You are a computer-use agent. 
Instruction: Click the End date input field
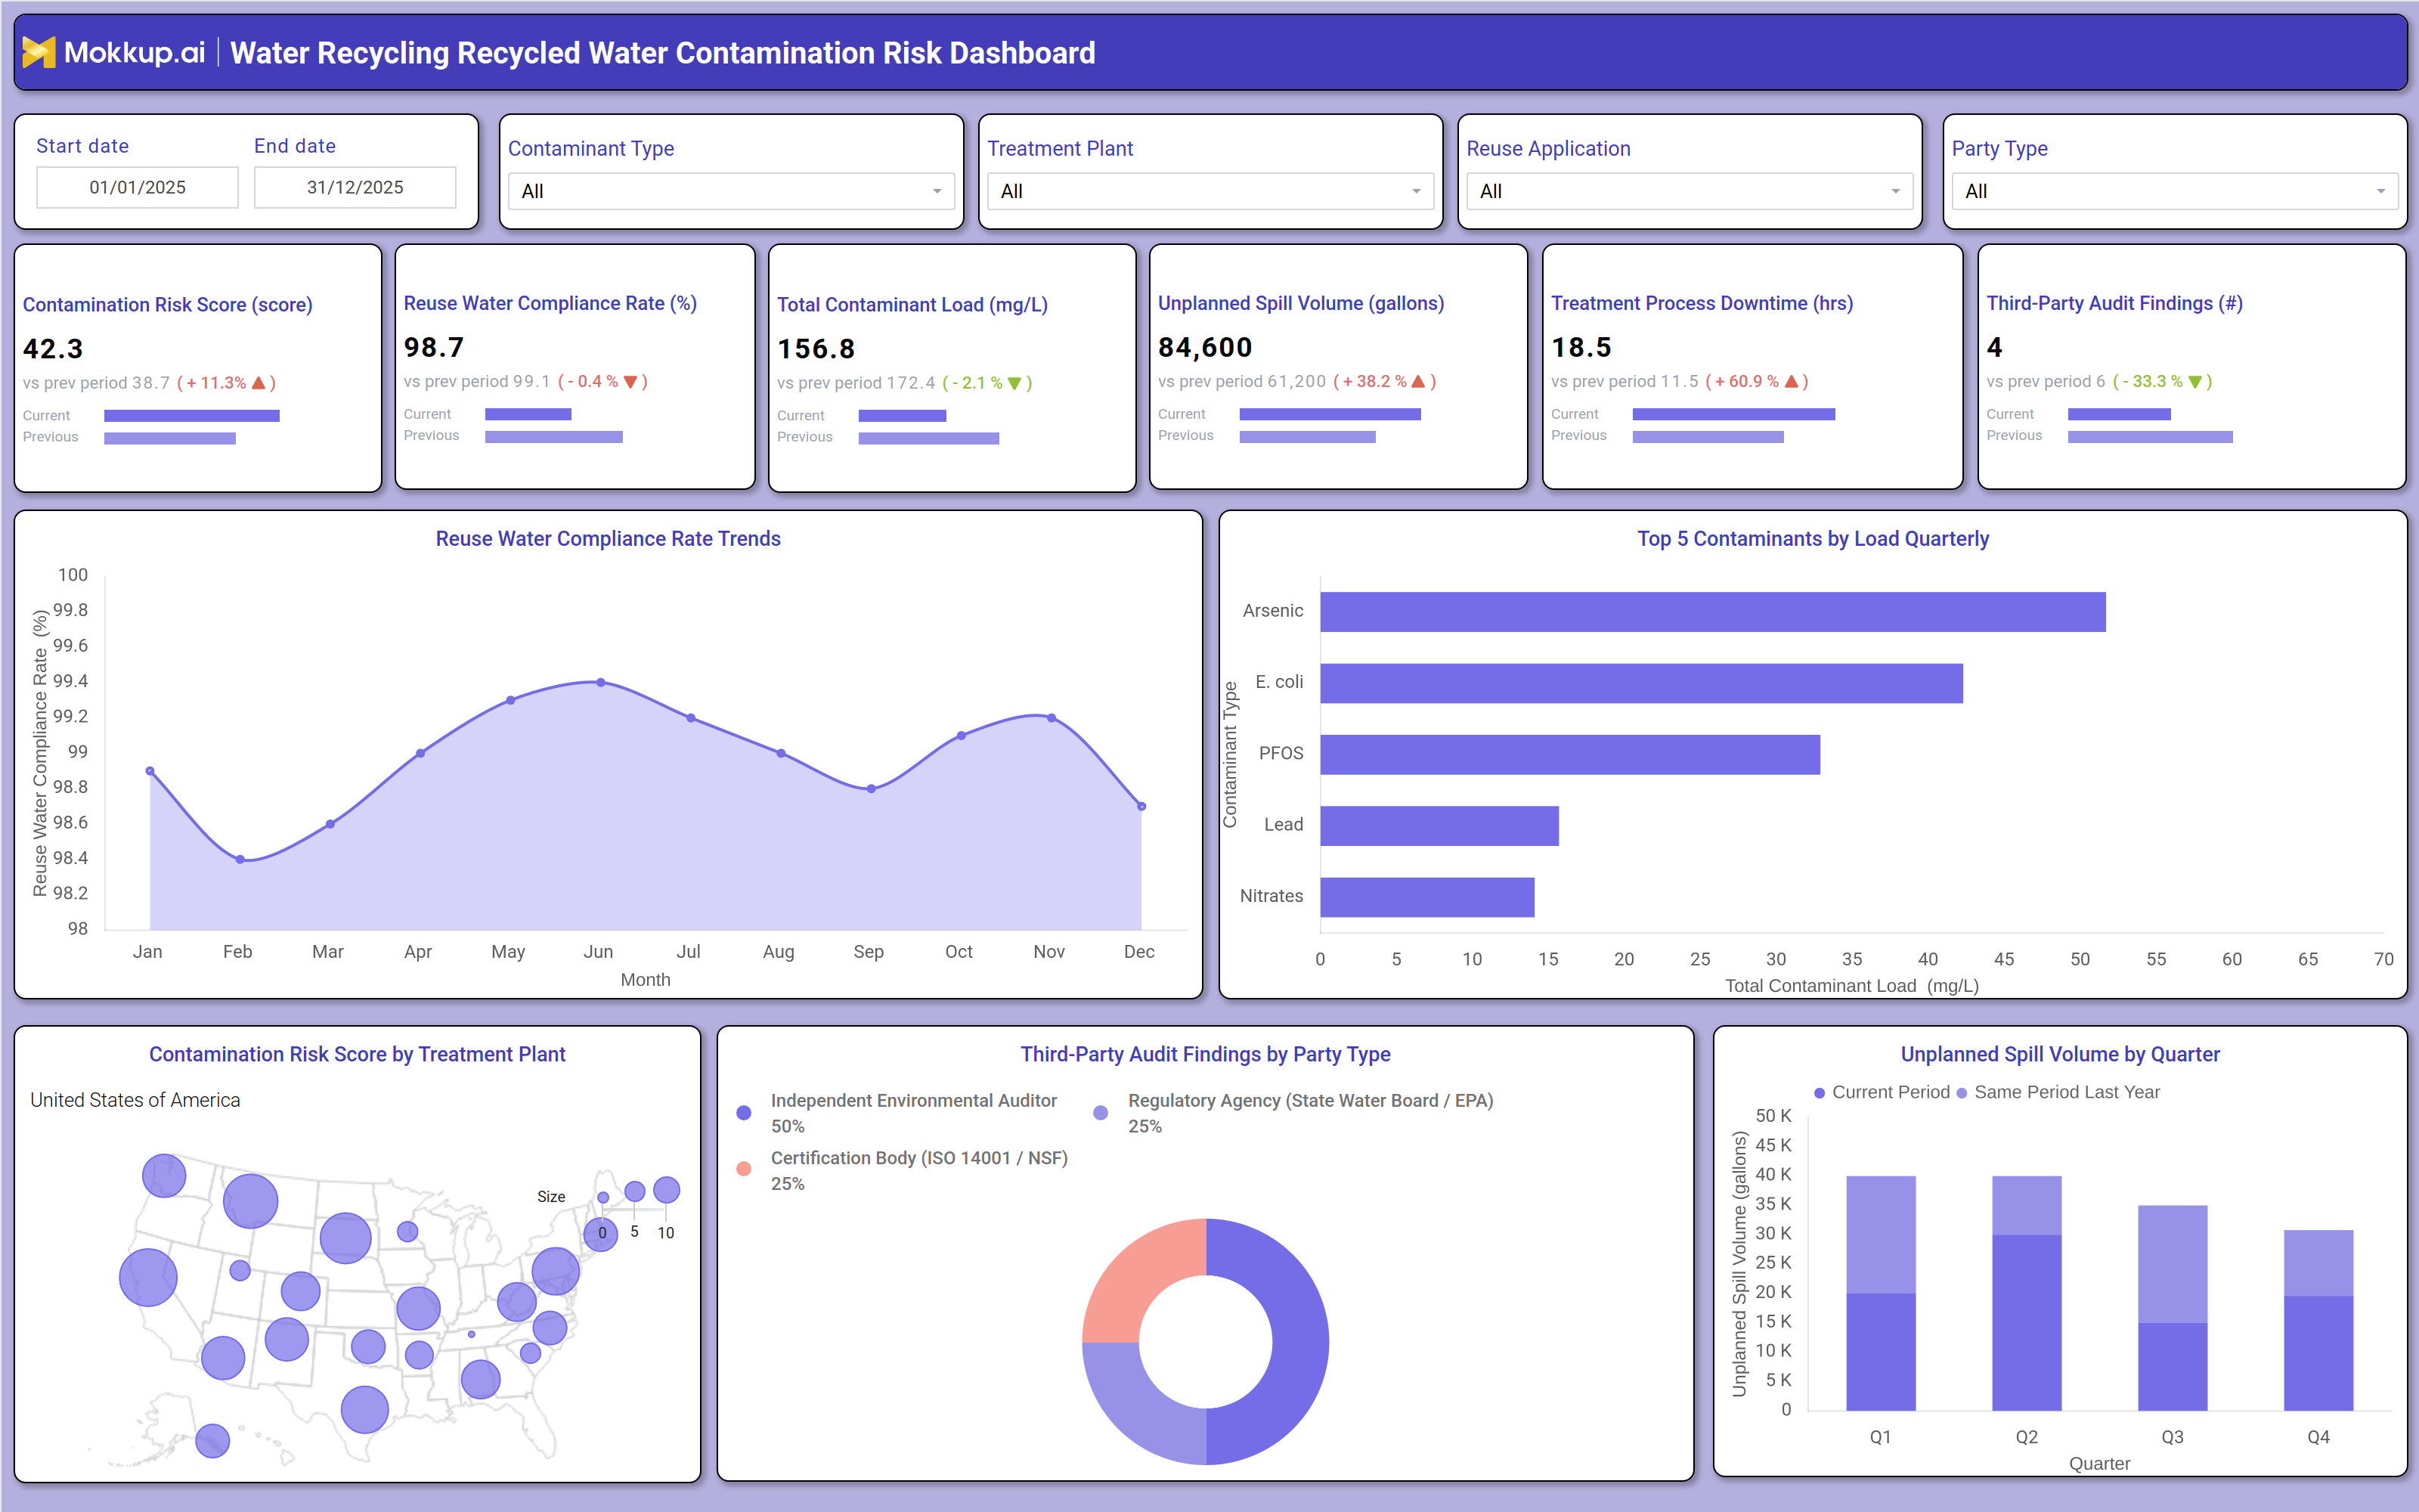tap(355, 187)
